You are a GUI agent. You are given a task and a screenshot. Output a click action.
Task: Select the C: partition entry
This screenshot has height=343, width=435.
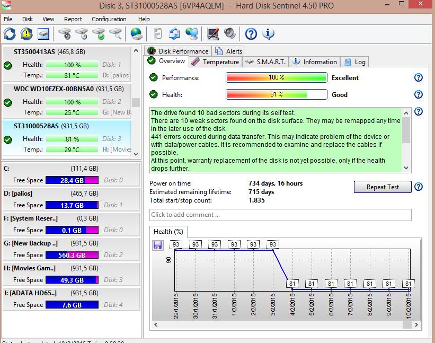click(72, 174)
